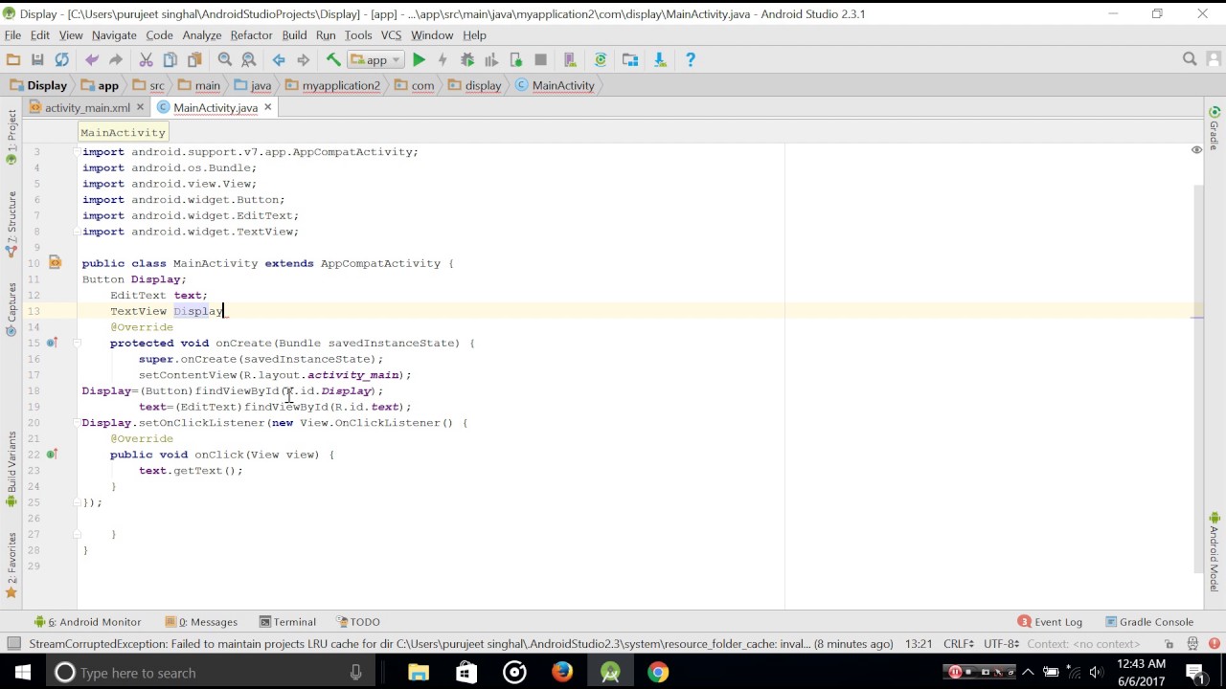Navigate back with the blue left arrow

point(279,59)
